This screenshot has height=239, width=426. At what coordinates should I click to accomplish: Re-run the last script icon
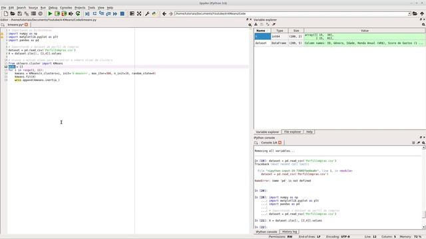[x=78, y=13]
